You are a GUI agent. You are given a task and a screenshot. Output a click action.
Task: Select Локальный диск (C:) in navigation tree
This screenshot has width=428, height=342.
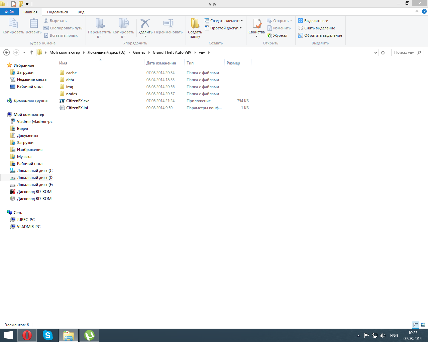(x=34, y=171)
